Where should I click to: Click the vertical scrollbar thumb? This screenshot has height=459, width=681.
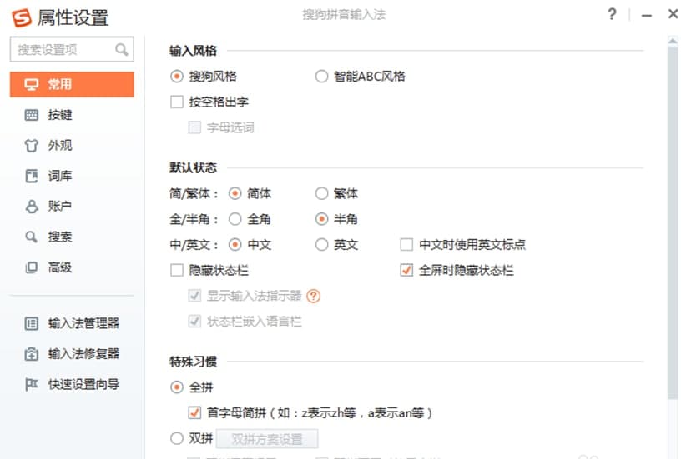coord(673,221)
